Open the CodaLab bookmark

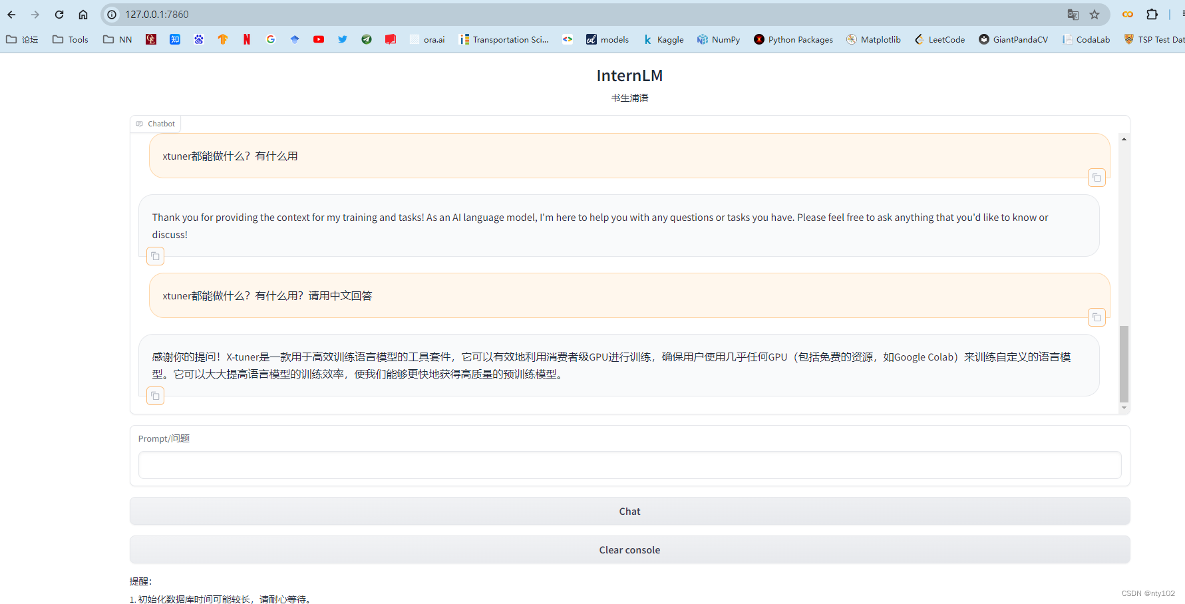(x=1086, y=40)
